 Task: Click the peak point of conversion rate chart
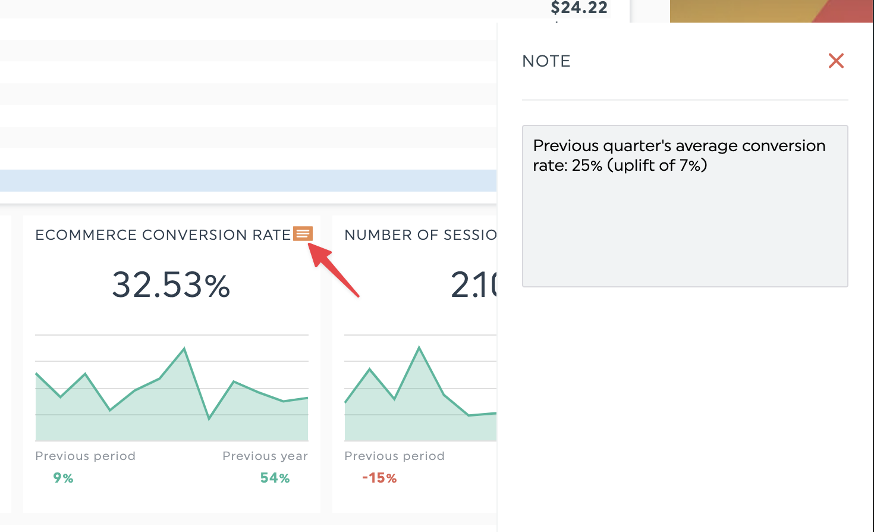tap(184, 349)
